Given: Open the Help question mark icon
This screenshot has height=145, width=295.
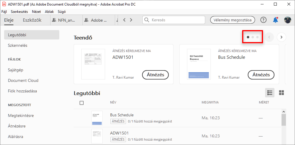Looking at the screenshot, I should (264, 20).
